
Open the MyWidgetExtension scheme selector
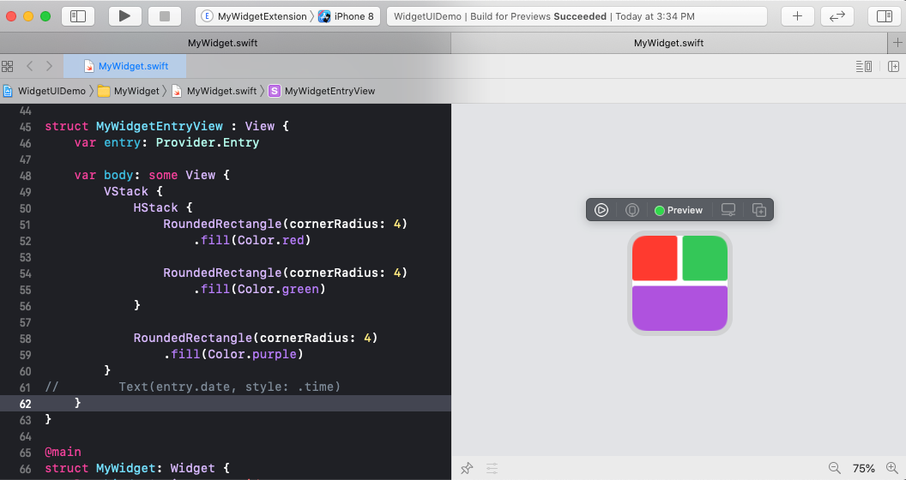pyautogui.click(x=254, y=16)
